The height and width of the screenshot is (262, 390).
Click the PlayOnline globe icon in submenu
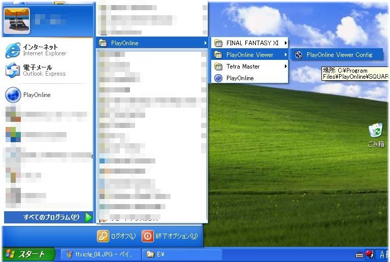(218, 78)
